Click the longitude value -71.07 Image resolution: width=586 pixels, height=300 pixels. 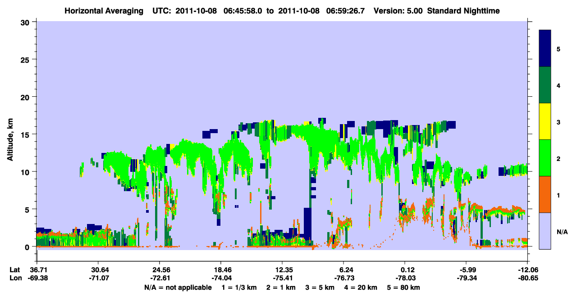coord(98,278)
